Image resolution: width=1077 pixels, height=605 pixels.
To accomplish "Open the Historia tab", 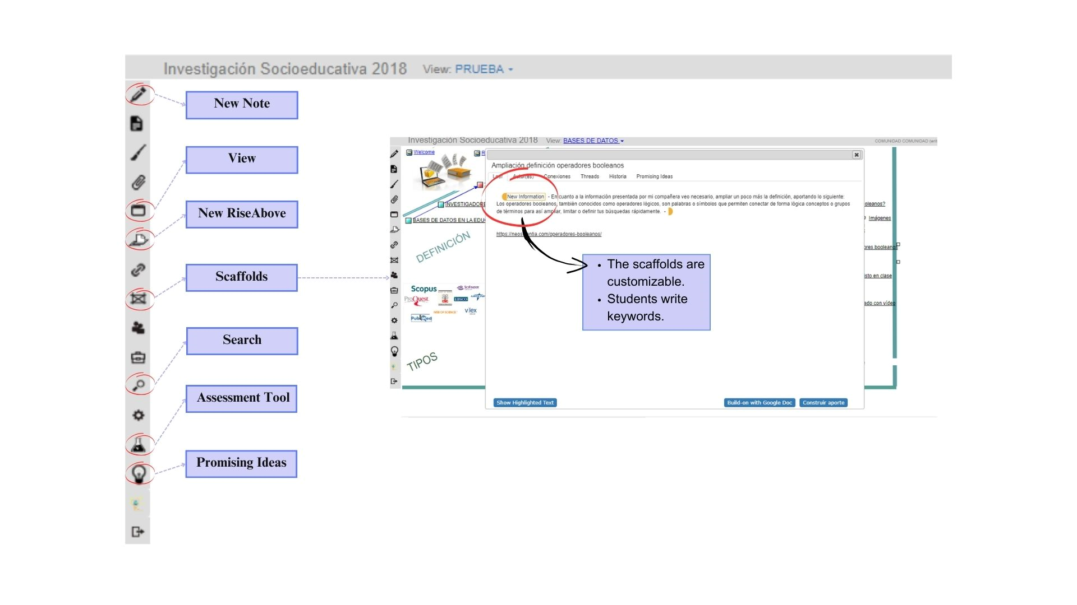I will pos(618,176).
